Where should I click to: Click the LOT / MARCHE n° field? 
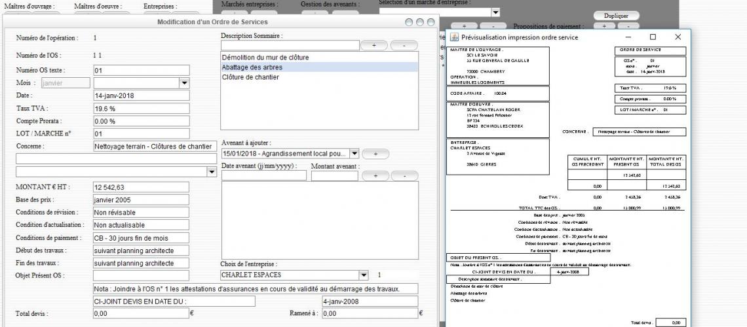click(141, 134)
